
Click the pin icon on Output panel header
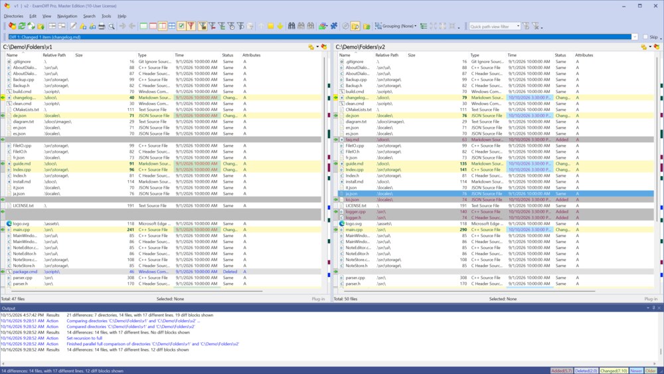(653, 308)
